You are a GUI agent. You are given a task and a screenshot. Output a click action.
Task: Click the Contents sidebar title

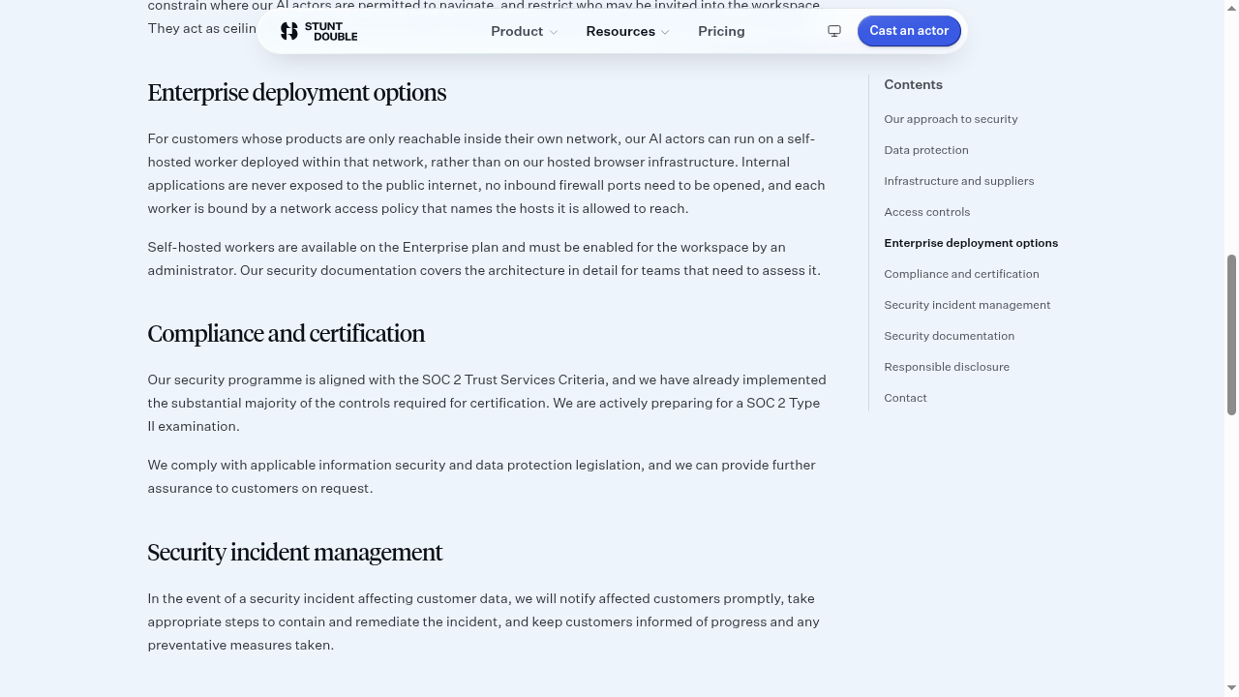pyautogui.click(x=913, y=84)
